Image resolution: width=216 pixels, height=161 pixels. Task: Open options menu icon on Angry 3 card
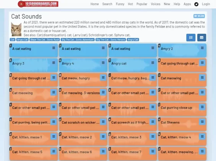54,63
